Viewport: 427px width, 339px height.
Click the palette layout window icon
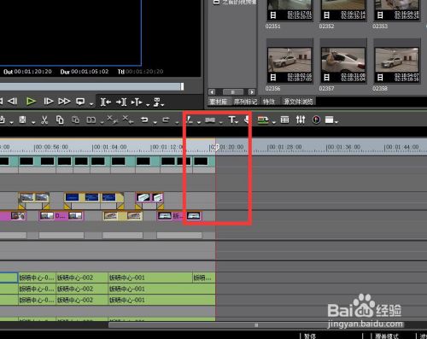click(329, 120)
